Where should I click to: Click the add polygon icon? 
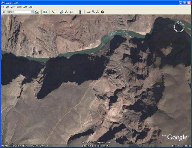tap(62, 12)
